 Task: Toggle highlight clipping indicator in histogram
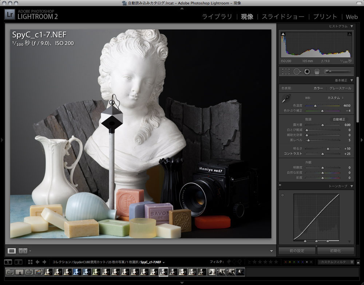[x=349, y=34]
